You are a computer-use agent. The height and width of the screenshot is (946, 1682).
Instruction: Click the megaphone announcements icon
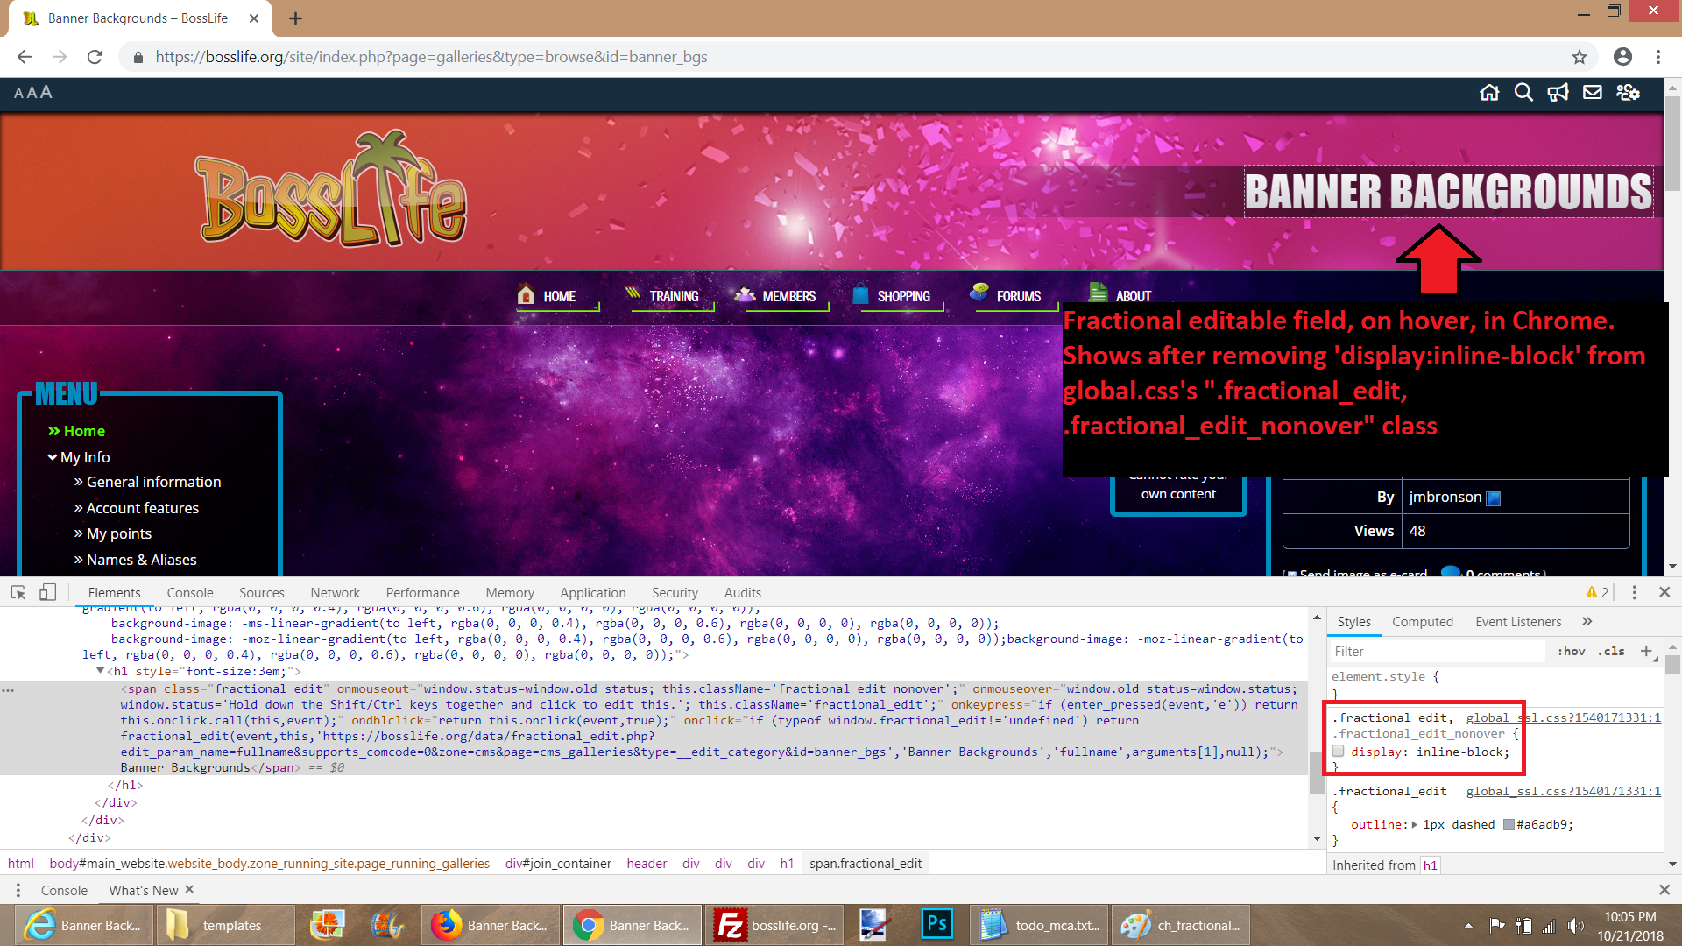pyautogui.click(x=1558, y=93)
